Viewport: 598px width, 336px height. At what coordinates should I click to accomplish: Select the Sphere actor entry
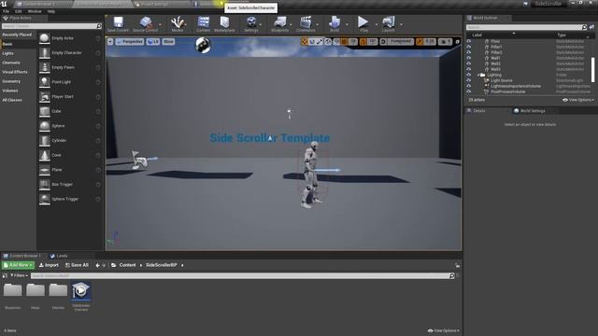[70, 126]
